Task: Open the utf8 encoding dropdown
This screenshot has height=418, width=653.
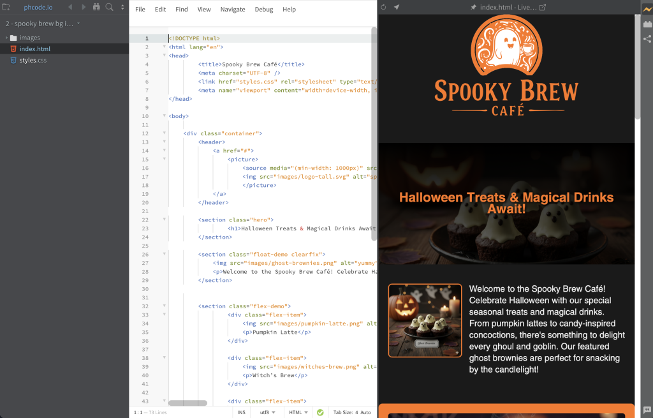Action: tap(267, 412)
